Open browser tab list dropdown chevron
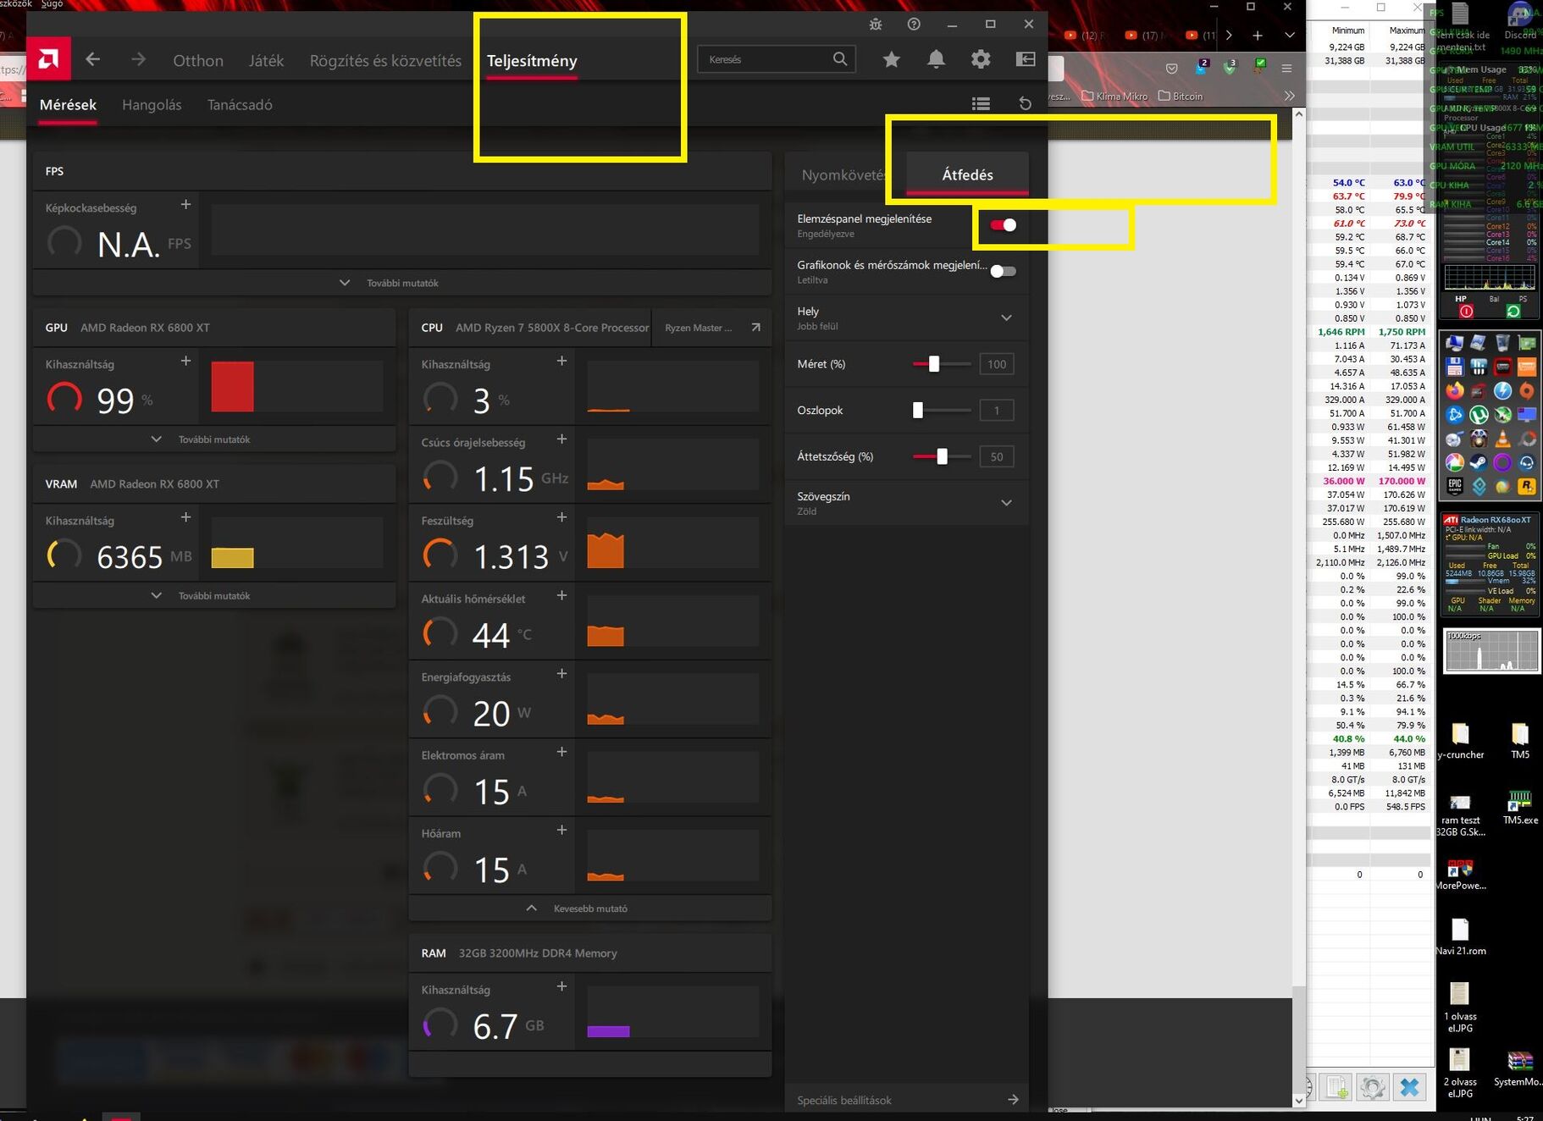The height and width of the screenshot is (1121, 1543). [1289, 35]
